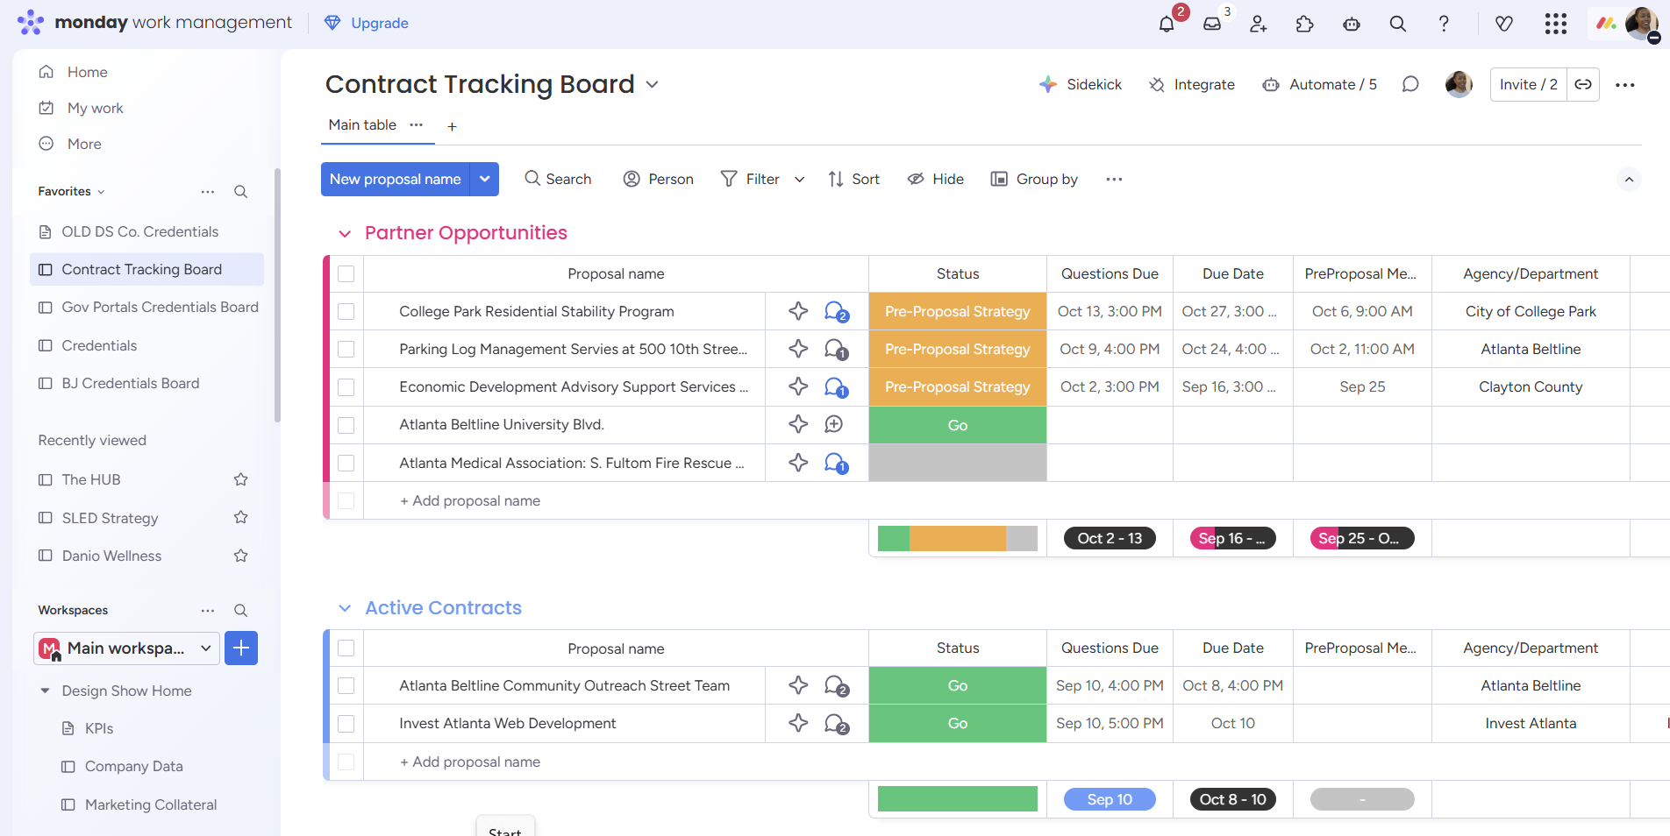Screen dimensions: 1670x836
Task: Add update to Atlanta Beltline University Blvd.
Action: pos(834,424)
